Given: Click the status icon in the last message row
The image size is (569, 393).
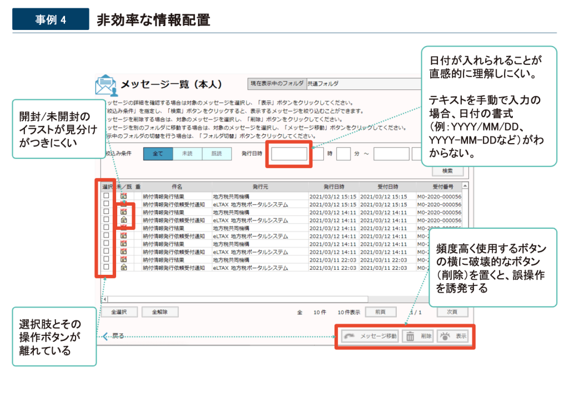Looking at the screenshot, I should 124,268.
